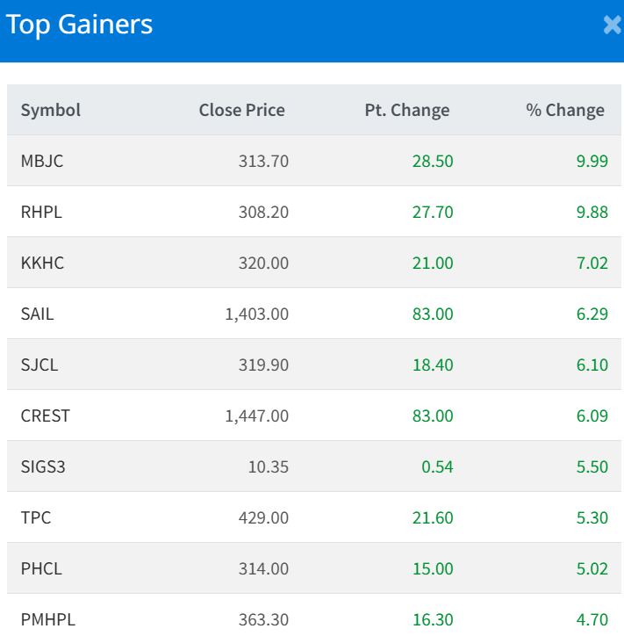Select the KKHC symbol row

click(x=42, y=263)
